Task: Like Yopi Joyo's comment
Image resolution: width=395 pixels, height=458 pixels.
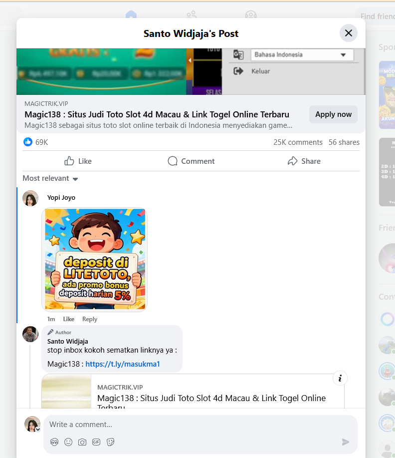Action: (68, 319)
